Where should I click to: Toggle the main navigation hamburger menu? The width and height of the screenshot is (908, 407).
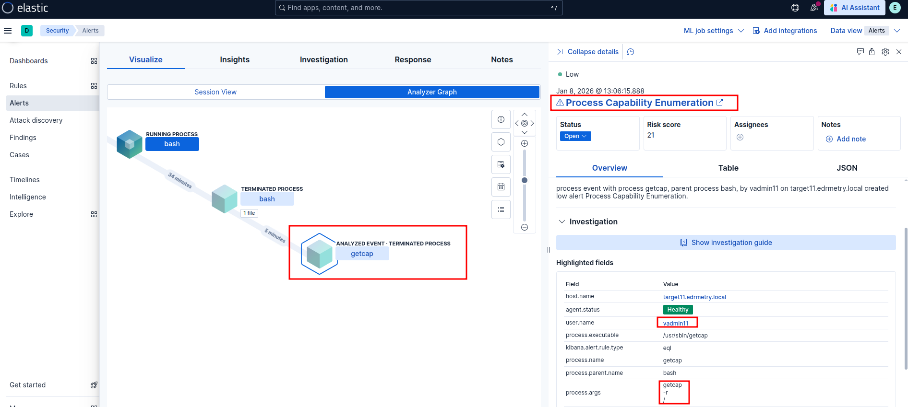(x=8, y=31)
